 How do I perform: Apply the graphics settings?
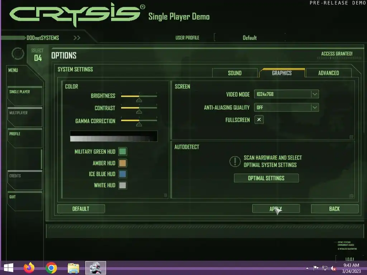click(x=276, y=209)
